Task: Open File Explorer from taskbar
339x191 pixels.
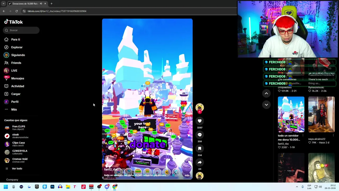Action: click(x=68, y=187)
